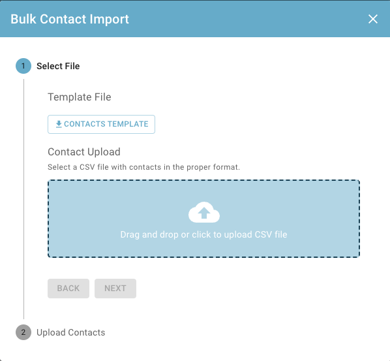Click the 'Select a CSV file' description text

click(143, 167)
